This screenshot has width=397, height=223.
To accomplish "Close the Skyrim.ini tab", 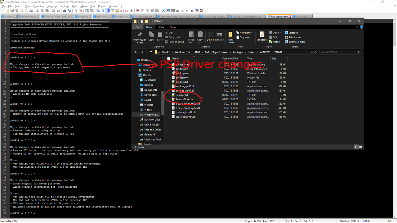I will (x=16, y=16).
